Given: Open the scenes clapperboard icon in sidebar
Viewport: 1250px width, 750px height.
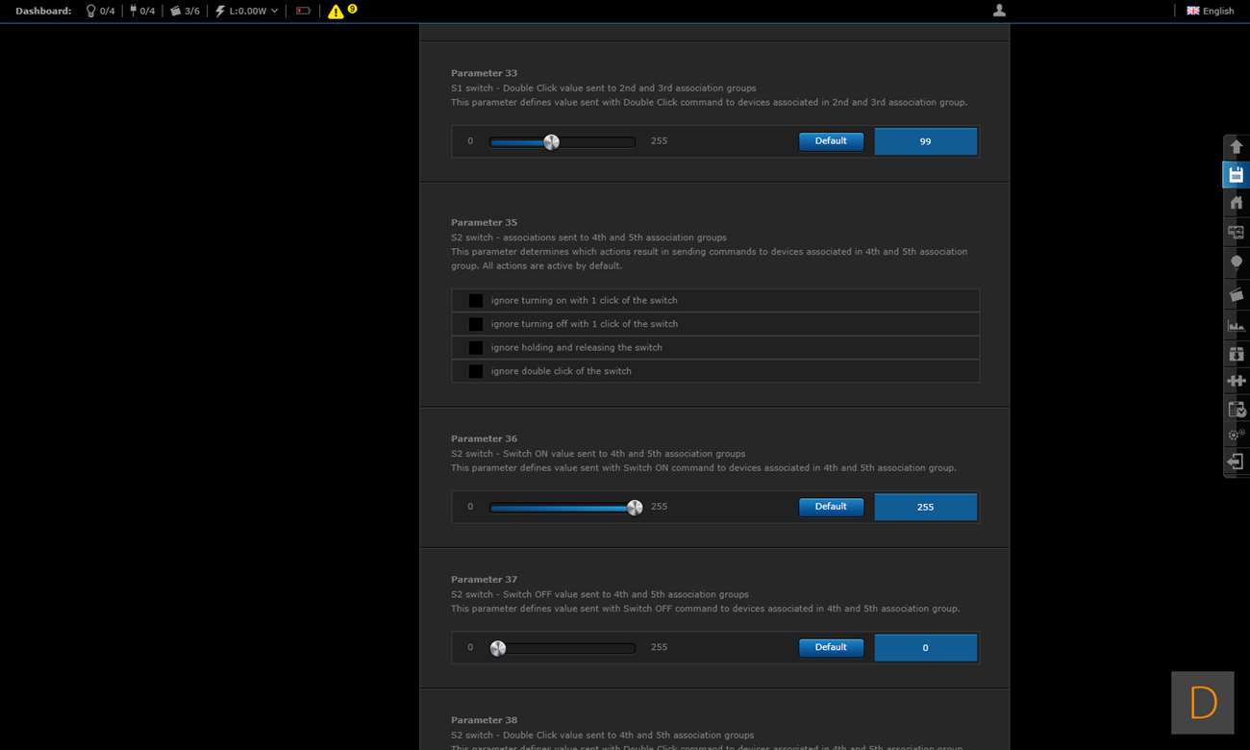Looking at the screenshot, I should (x=1236, y=295).
